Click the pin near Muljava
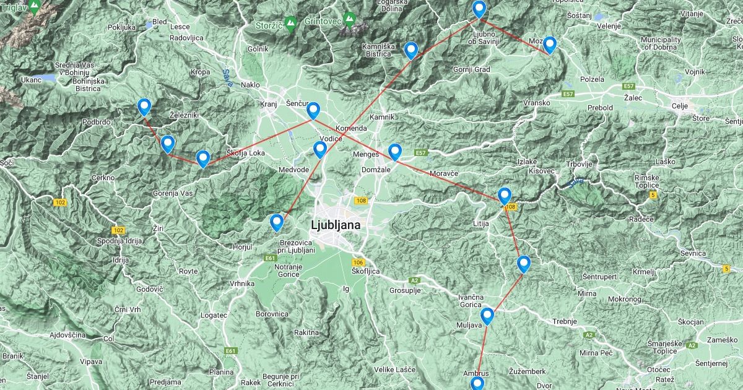 [x=487, y=316]
